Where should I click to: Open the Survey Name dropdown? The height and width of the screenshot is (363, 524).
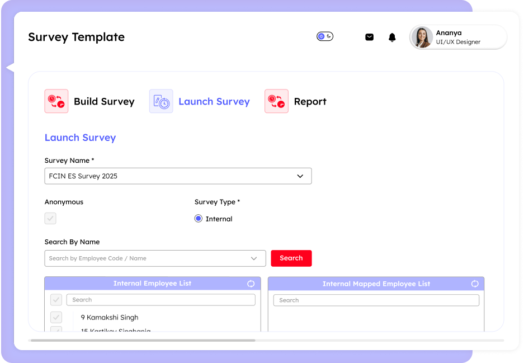click(300, 176)
